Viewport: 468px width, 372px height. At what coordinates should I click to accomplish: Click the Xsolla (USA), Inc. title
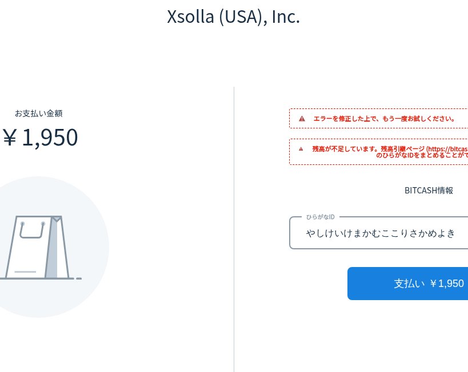[x=233, y=17]
